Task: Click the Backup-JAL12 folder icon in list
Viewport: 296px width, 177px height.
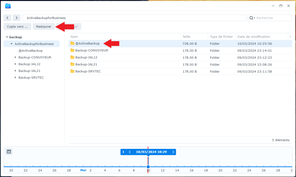Action: tap(72, 57)
